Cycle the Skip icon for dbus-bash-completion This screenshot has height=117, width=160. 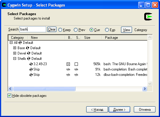click(x=31, y=75)
